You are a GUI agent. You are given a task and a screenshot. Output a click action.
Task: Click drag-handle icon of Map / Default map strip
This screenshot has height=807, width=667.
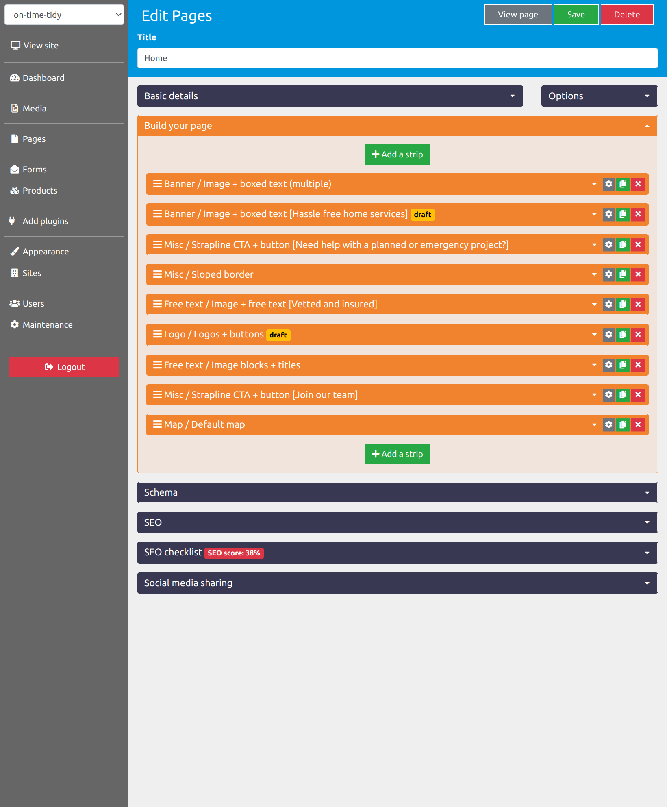(x=157, y=424)
